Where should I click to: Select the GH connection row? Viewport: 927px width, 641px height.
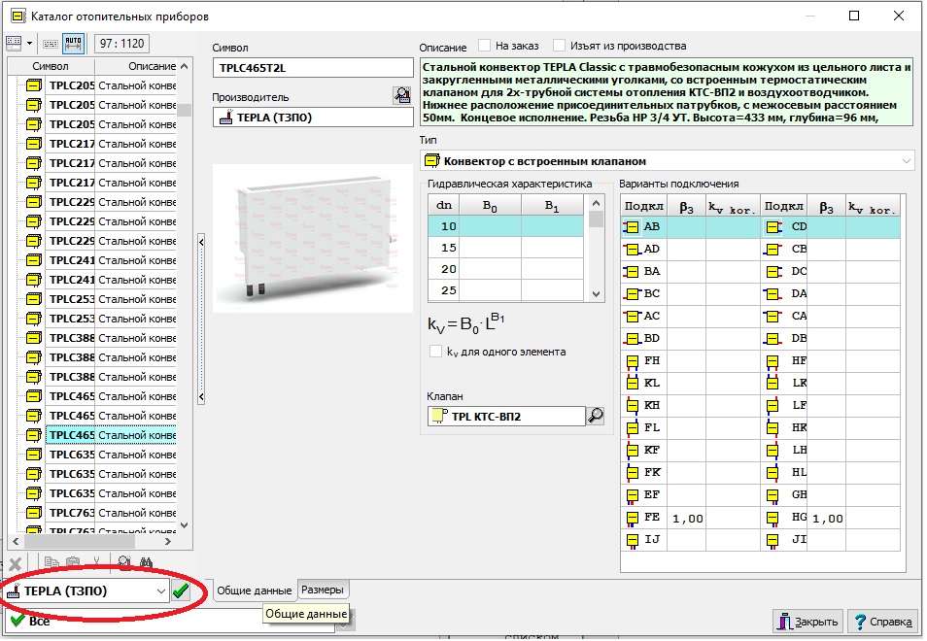(831, 495)
